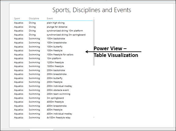Screen dimensions: 176x131
Task: Click the '200m obstacle event' cell
Action: point(58,90)
